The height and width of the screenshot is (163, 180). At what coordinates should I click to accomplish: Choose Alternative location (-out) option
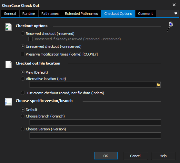tap(23, 79)
